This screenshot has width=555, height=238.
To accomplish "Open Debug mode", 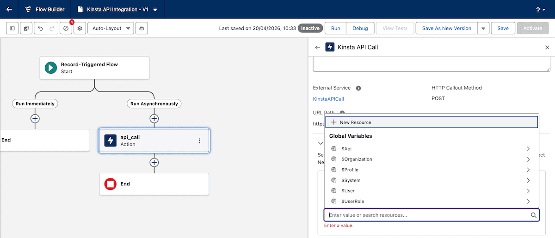I will coord(360,28).
